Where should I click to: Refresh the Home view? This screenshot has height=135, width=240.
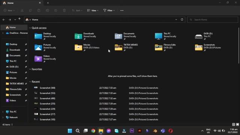coord(182,19)
